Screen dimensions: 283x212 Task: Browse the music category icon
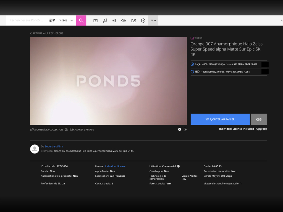click(105, 20)
